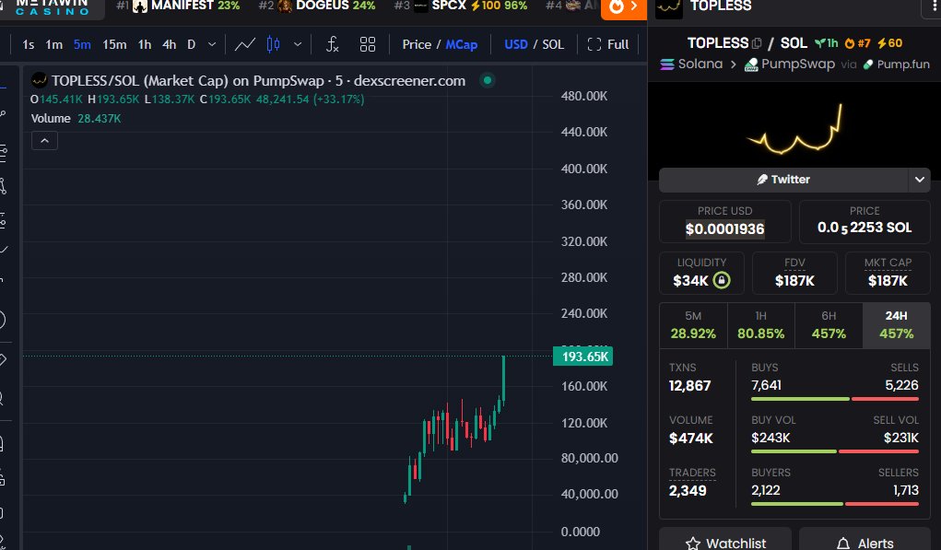Select the 15m timeframe
941x550 pixels.
point(114,44)
